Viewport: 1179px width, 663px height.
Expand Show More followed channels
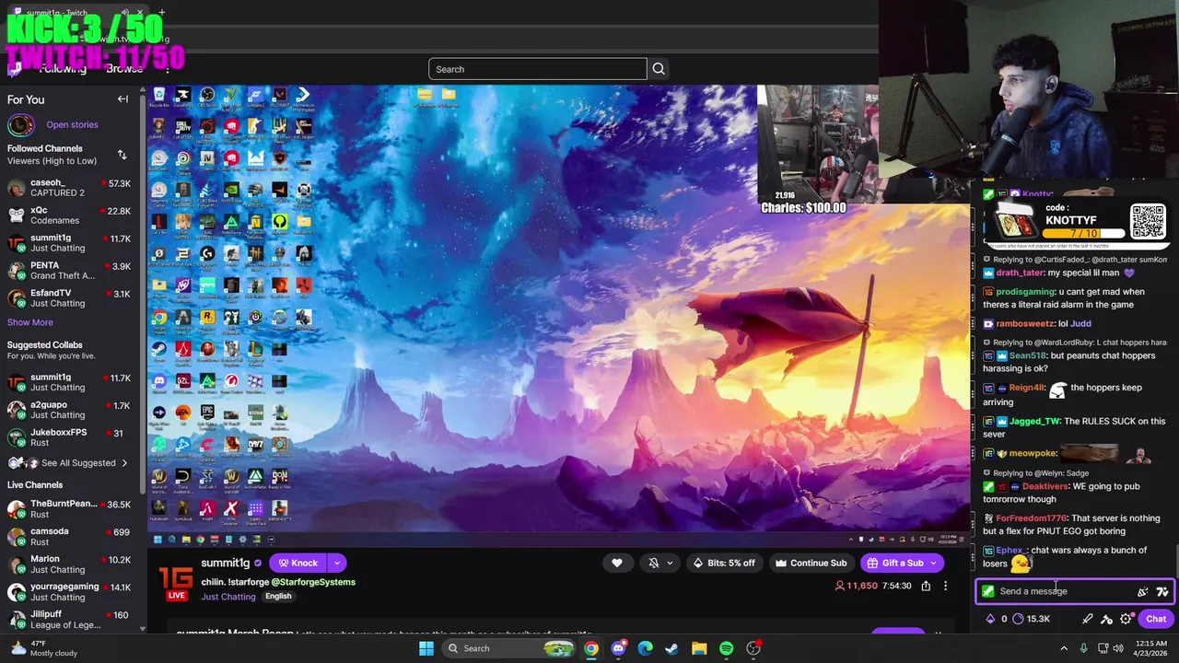(30, 322)
